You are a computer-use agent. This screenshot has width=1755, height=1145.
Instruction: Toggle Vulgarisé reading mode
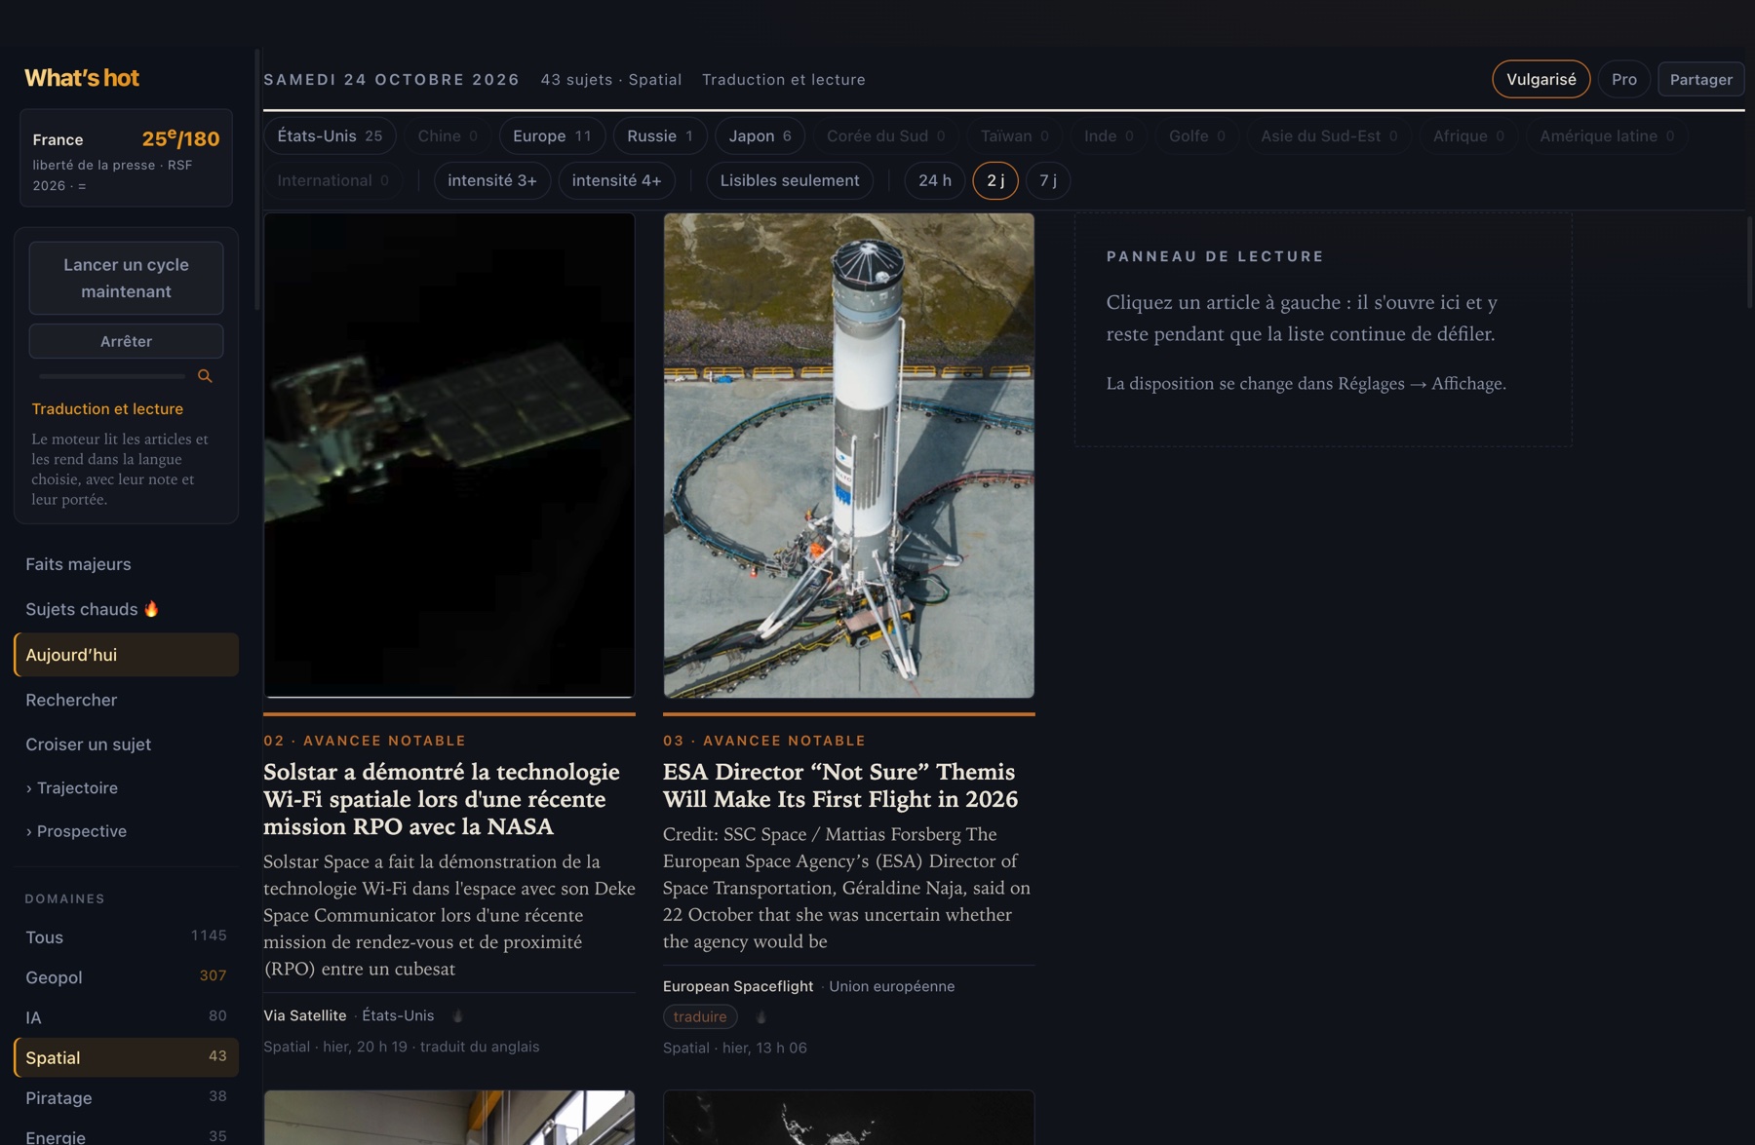(x=1540, y=79)
